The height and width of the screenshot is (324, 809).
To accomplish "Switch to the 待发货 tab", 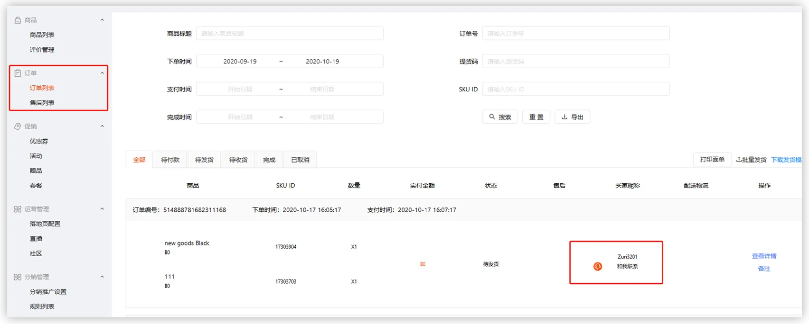I will pyautogui.click(x=205, y=160).
